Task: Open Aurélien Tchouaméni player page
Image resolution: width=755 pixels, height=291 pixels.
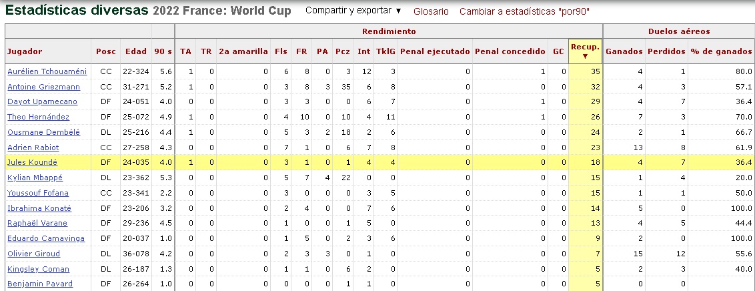Action: [47, 71]
